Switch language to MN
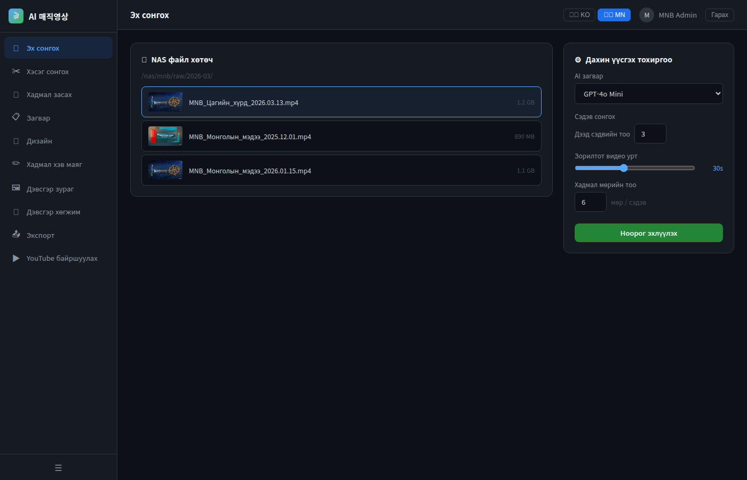Image resolution: width=747 pixels, height=480 pixels. click(614, 15)
